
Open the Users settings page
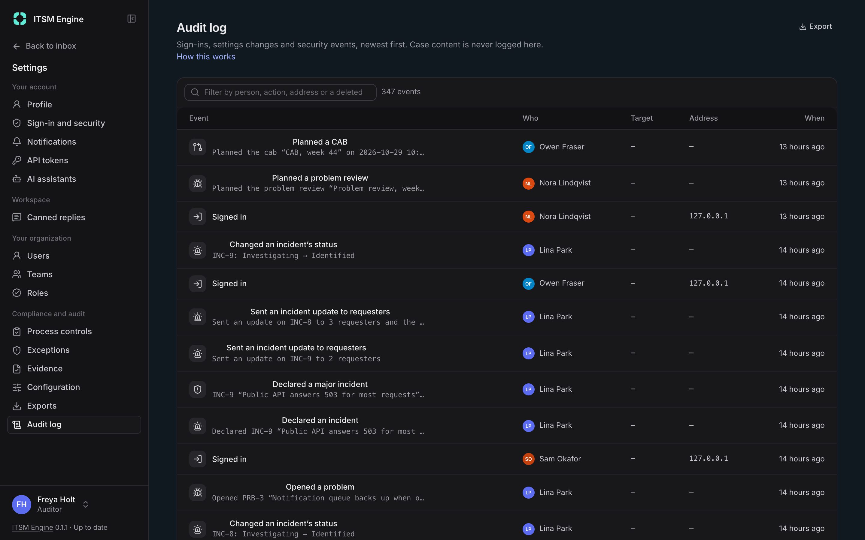74,256
